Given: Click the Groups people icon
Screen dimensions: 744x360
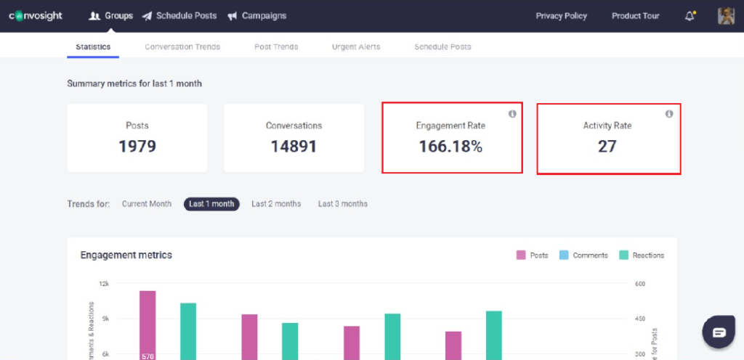Looking at the screenshot, I should tap(94, 16).
